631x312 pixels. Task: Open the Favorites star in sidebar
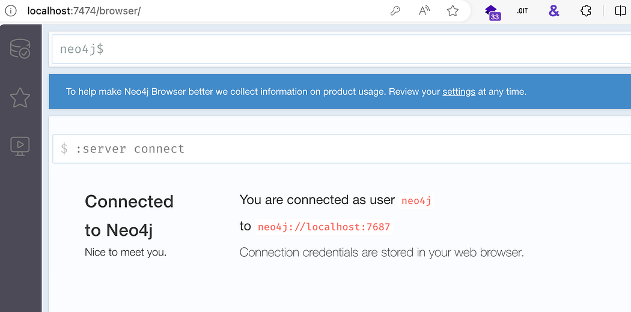(20, 98)
